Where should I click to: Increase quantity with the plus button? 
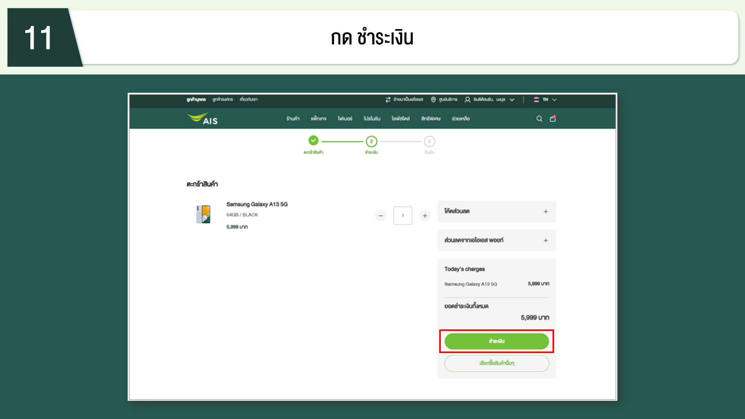[x=425, y=216]
